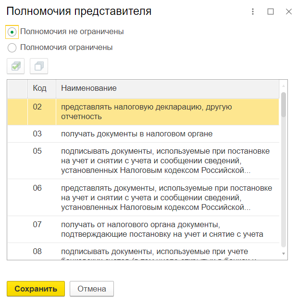Image resolution: width=298 pixels, height=304 pixels.
Task: Maximize the dialog window
Action: click(x=271, y=12)
